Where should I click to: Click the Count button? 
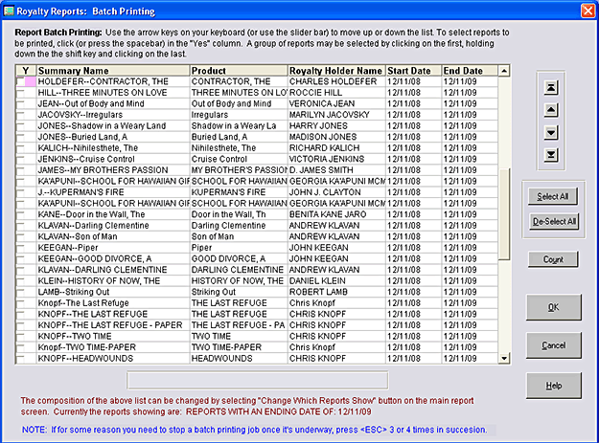pos(553,259)
